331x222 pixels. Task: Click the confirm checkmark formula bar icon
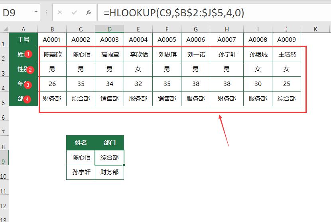click(74, 12)
